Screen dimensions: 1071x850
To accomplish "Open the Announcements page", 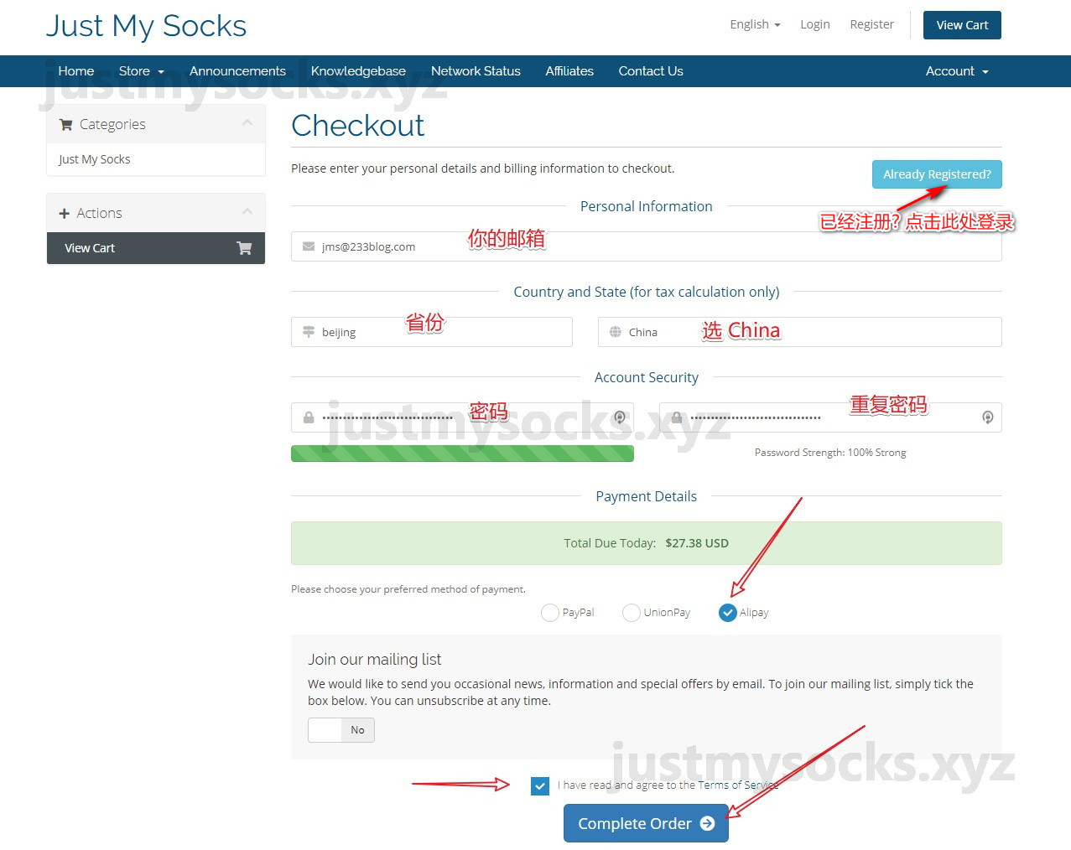I will [237, 71].
